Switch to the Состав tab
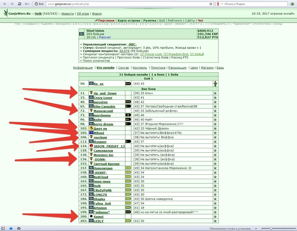 tap(124, 67)
